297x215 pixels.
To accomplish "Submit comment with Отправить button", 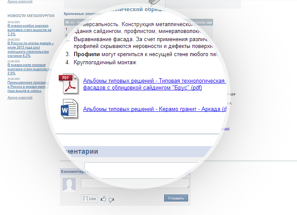I will coord(176,198).
